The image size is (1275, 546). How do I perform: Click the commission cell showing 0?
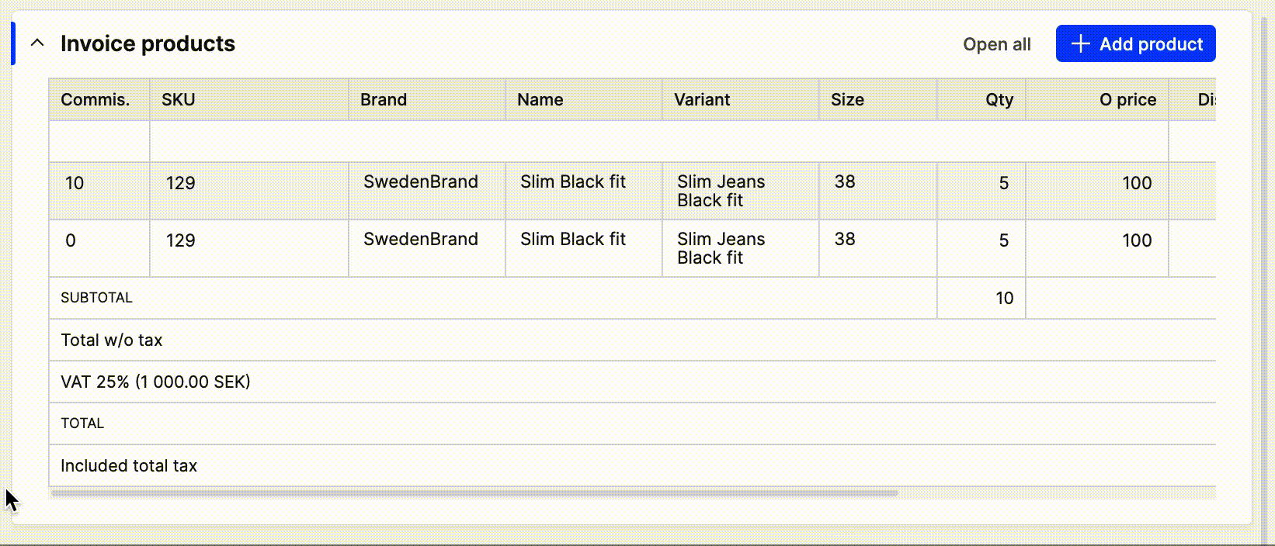click(71, 240)
